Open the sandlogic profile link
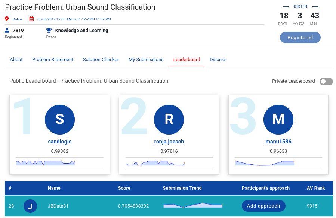 click(60, 142)
